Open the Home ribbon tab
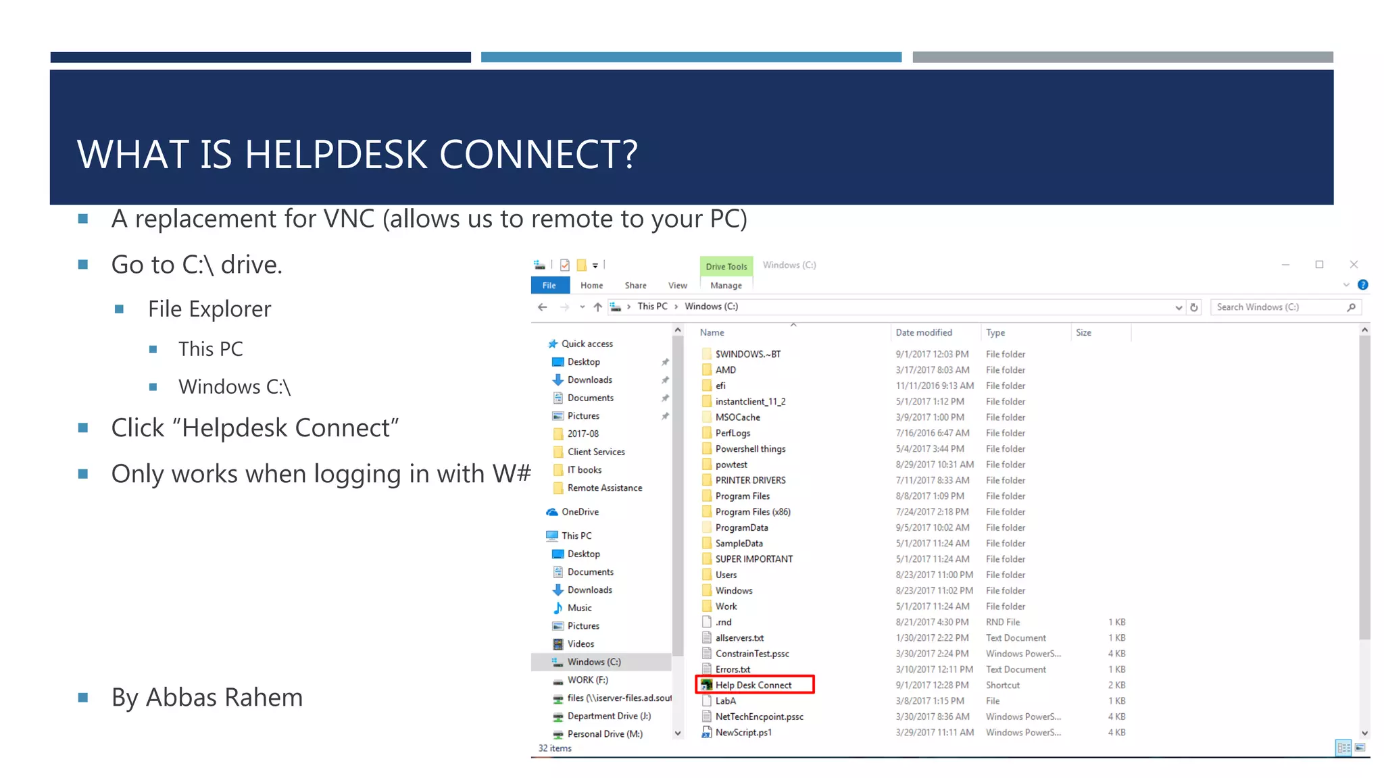 [591, 286]
